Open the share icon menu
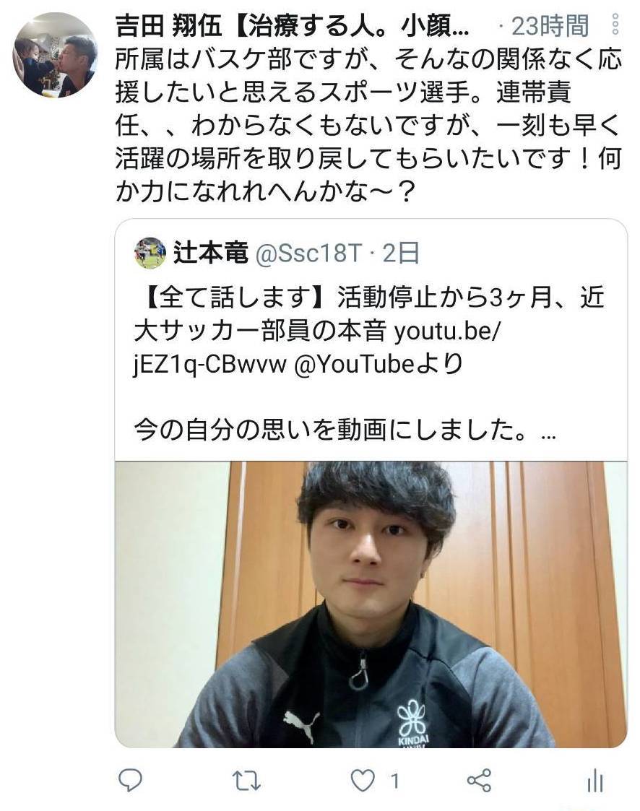 pyautogui.click(x=479, y=781)
